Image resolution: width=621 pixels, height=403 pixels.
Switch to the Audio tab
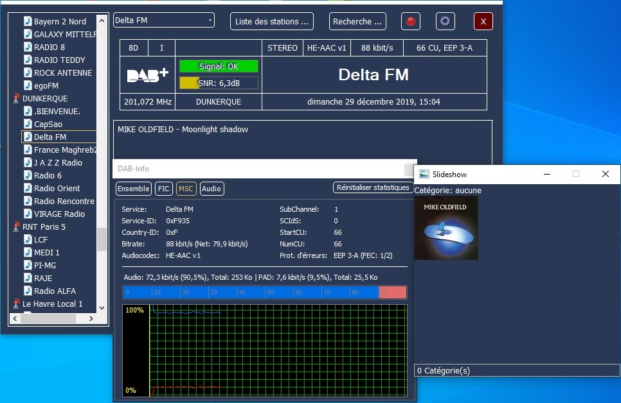(212, 189)
